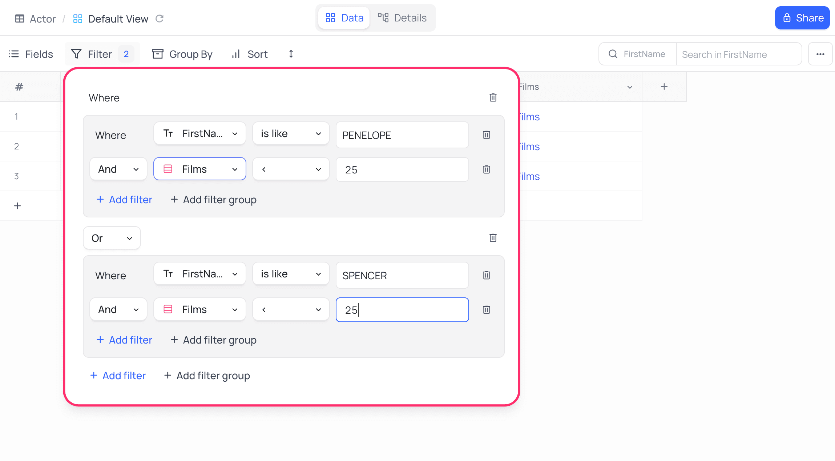Open row height toggle icon next to Sort
The image size is (835, 461).
click(291, 54)
